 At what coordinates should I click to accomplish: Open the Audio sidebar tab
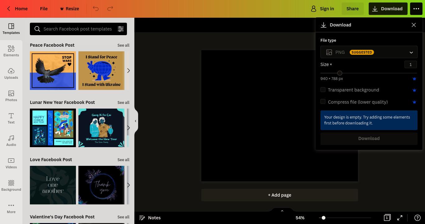[x=11, y=141]
